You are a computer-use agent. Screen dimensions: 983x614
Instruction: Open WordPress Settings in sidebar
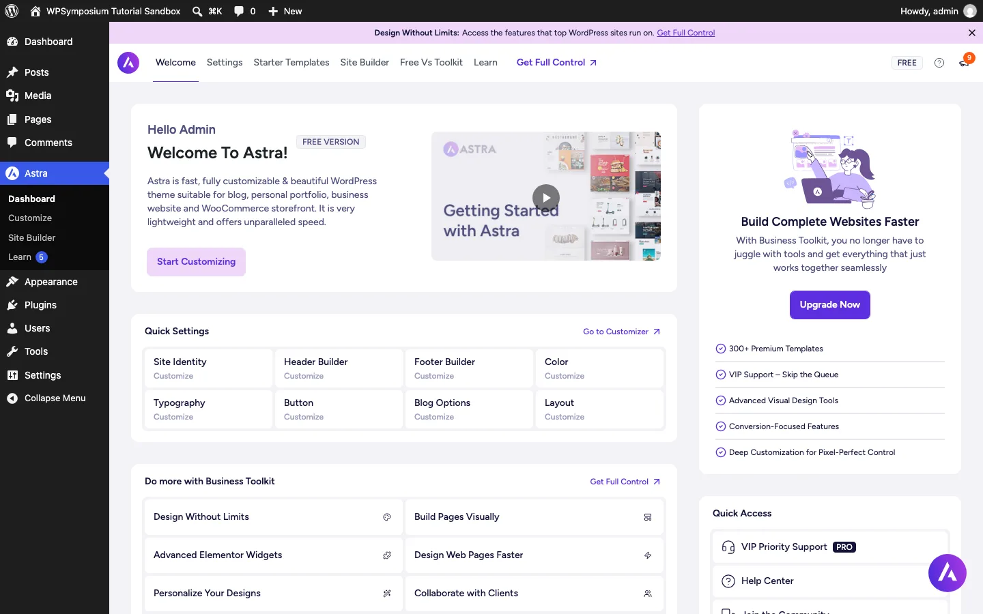55,375
